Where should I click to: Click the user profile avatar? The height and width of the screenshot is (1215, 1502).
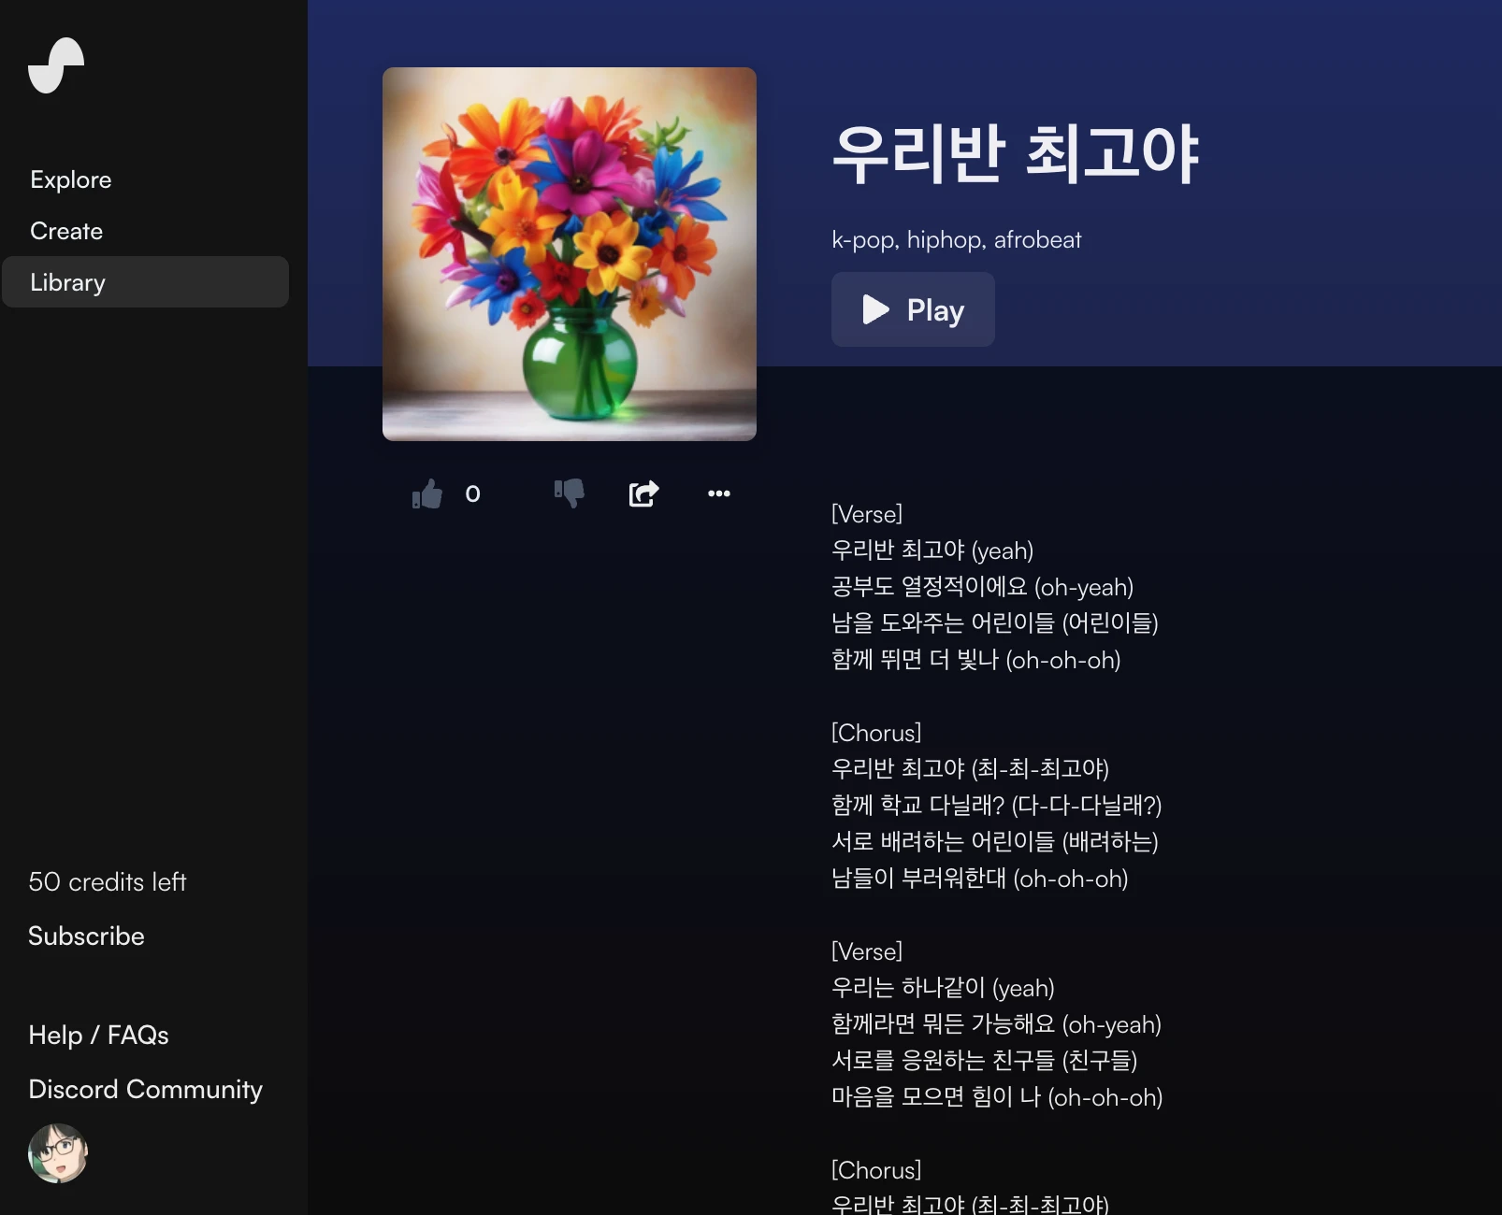coord(58,1153)
